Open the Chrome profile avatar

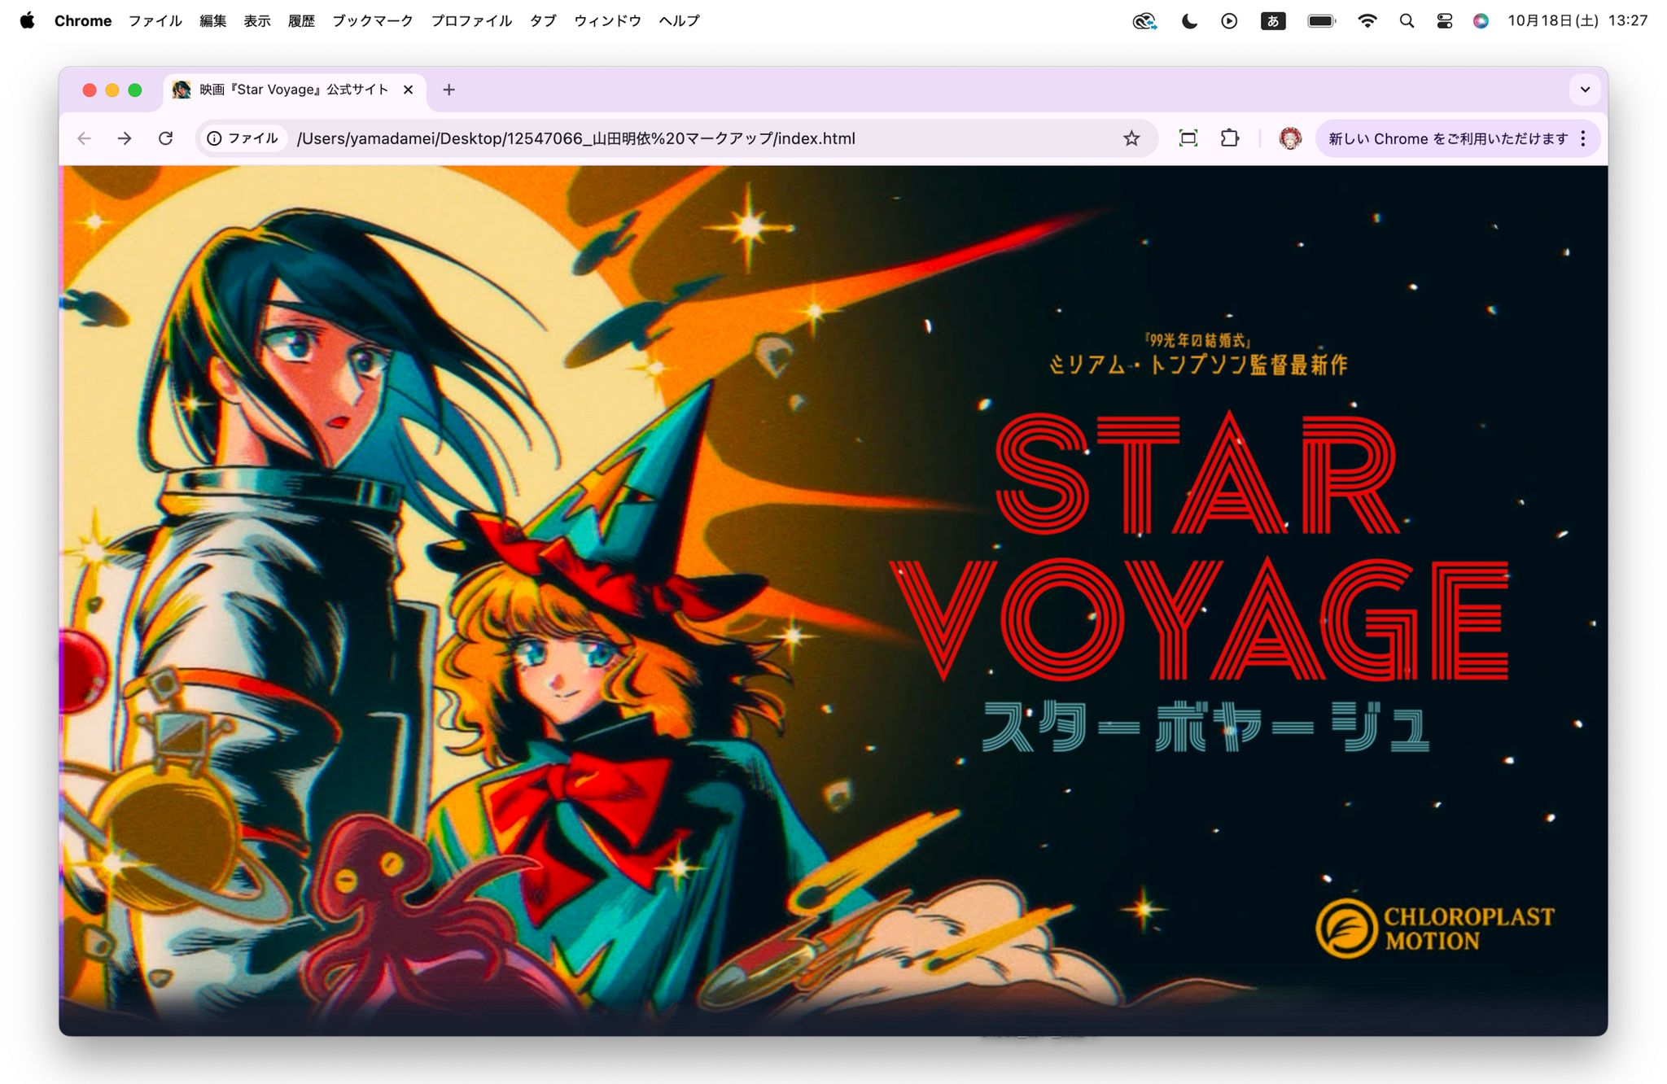point(1290,138)
